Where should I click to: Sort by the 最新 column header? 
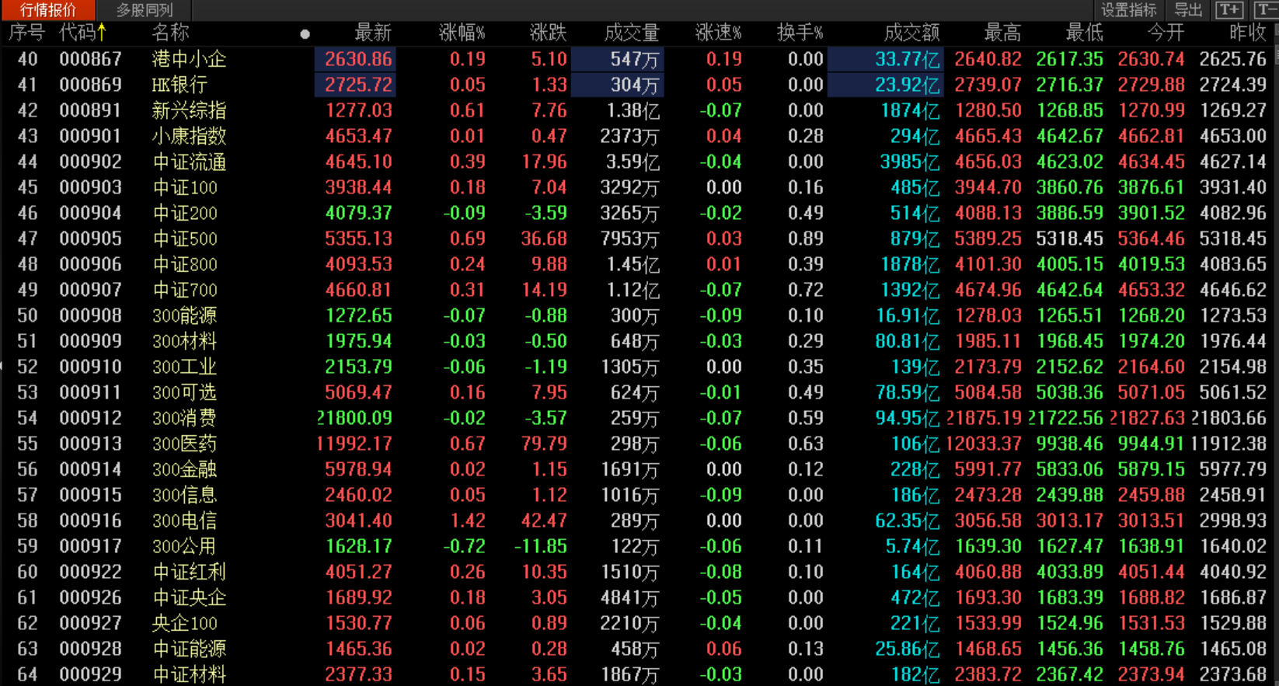(x=372, y=33)
